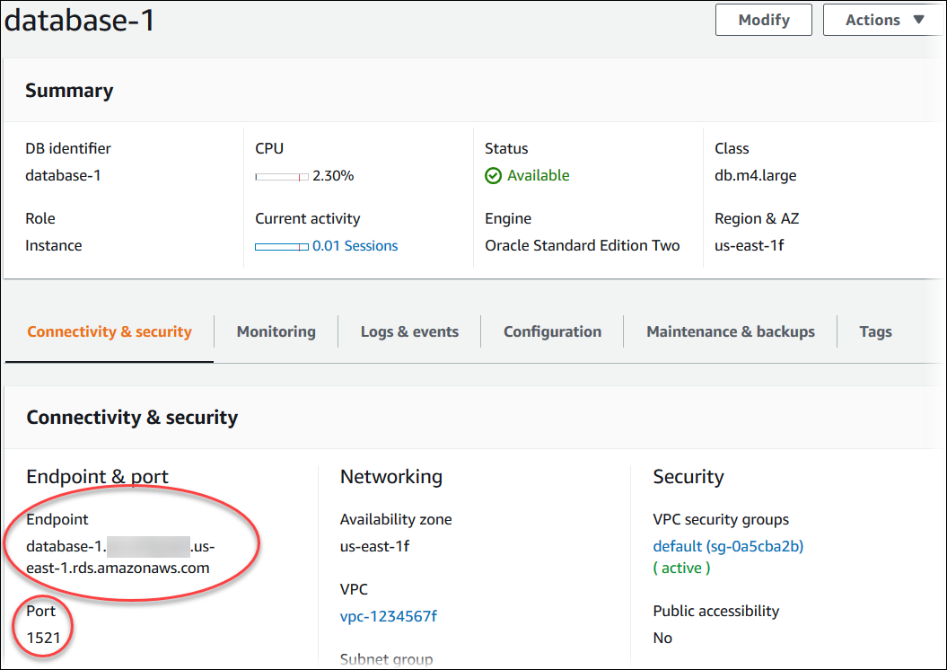
Task: Click the active security group status text
Action: [x=681, y=568]
